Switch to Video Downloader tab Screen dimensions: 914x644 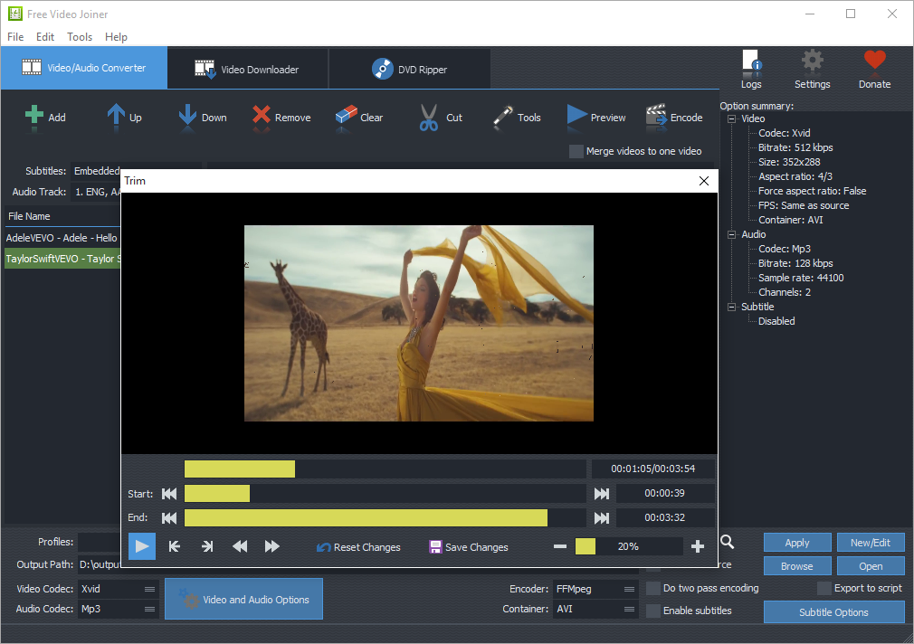(248, 69)
